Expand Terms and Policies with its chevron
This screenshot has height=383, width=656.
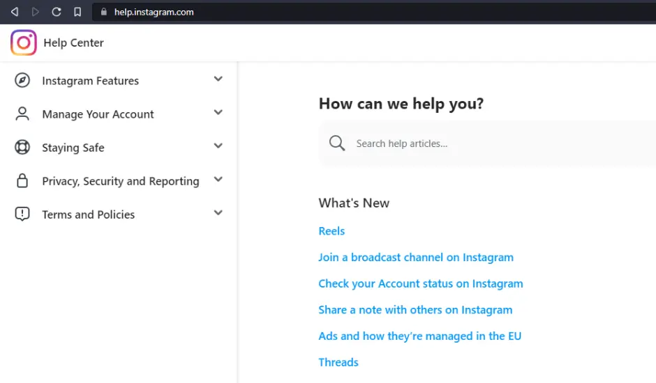(x=218, y=212)
